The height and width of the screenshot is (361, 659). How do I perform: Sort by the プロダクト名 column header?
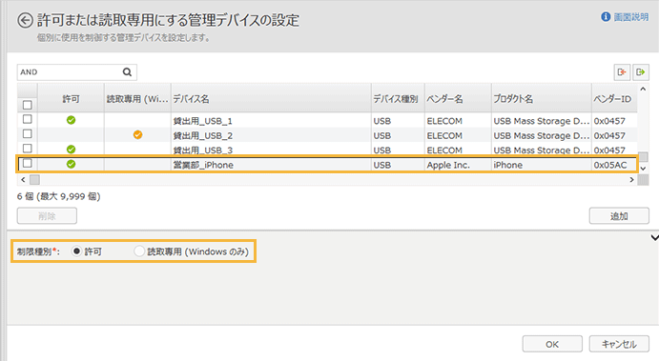[542, 99]
